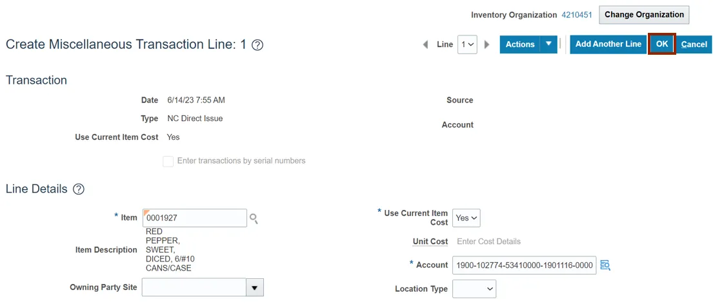Click the Cancel button
The width and height of the screenshot is (724, 306).
click(694, 44)
